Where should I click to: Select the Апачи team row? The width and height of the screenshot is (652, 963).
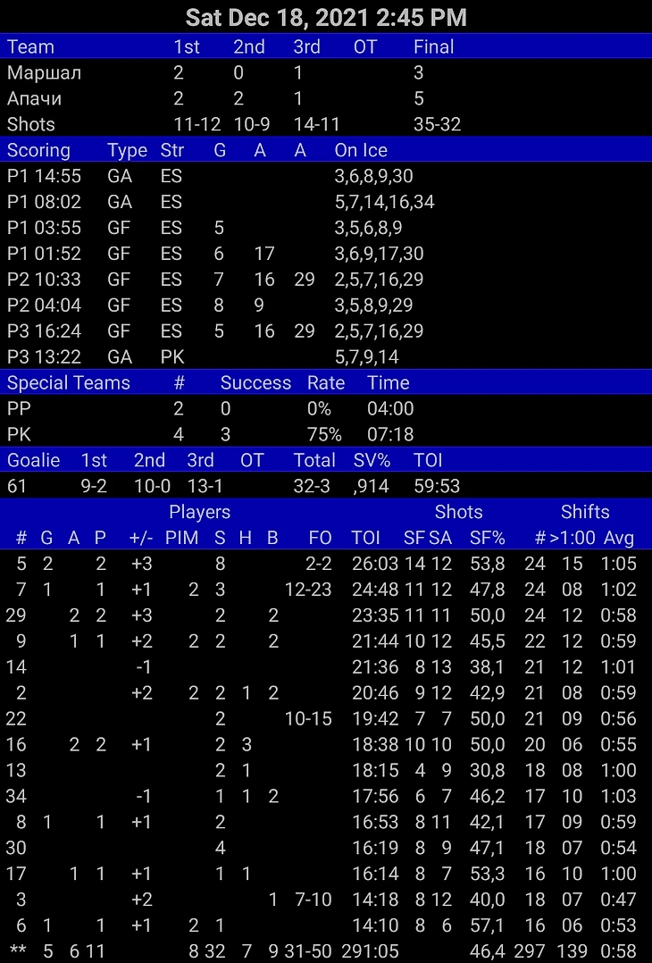pos(326,99)
